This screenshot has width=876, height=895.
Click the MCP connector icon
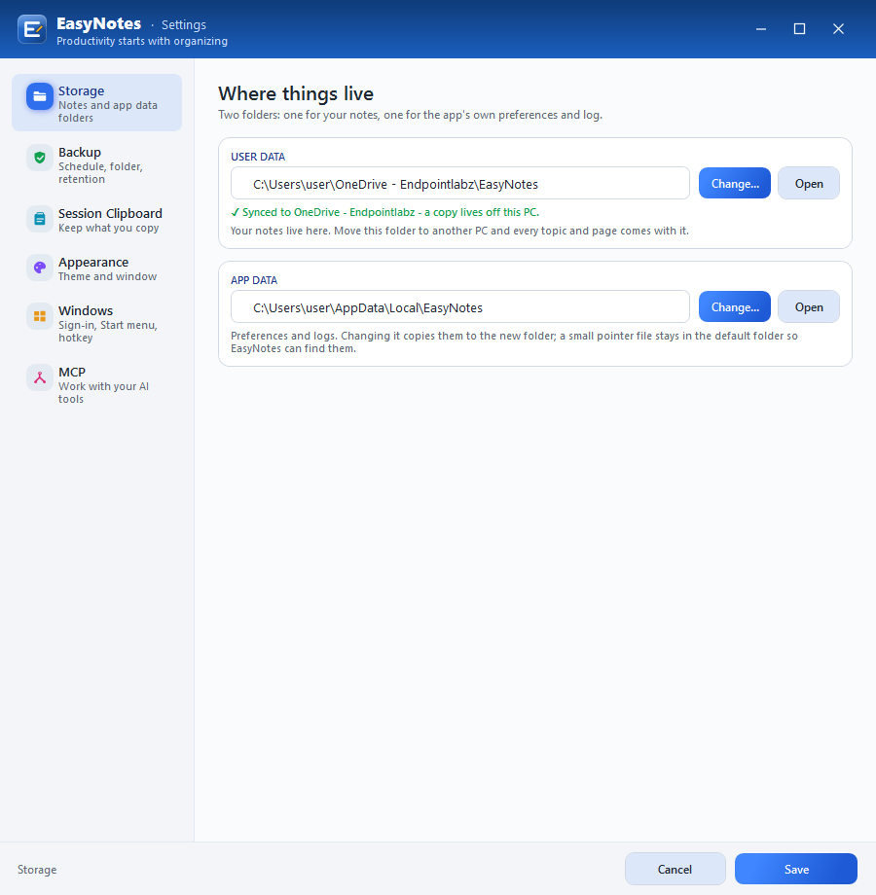pos(39,377)
